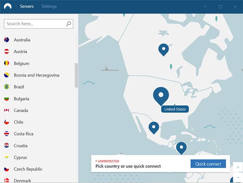Switch to the Servers tab
This screenshot has height=183, width=243.
click(x=27, y=6)
